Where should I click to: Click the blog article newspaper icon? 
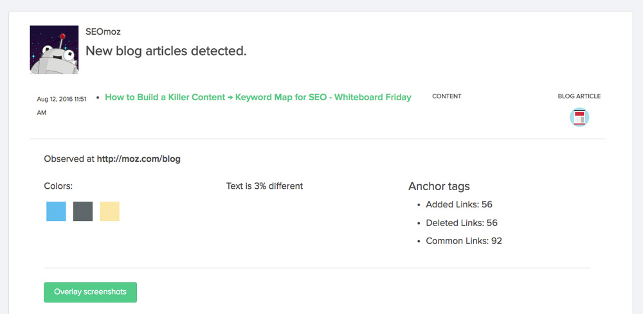[x=579, y=117]
